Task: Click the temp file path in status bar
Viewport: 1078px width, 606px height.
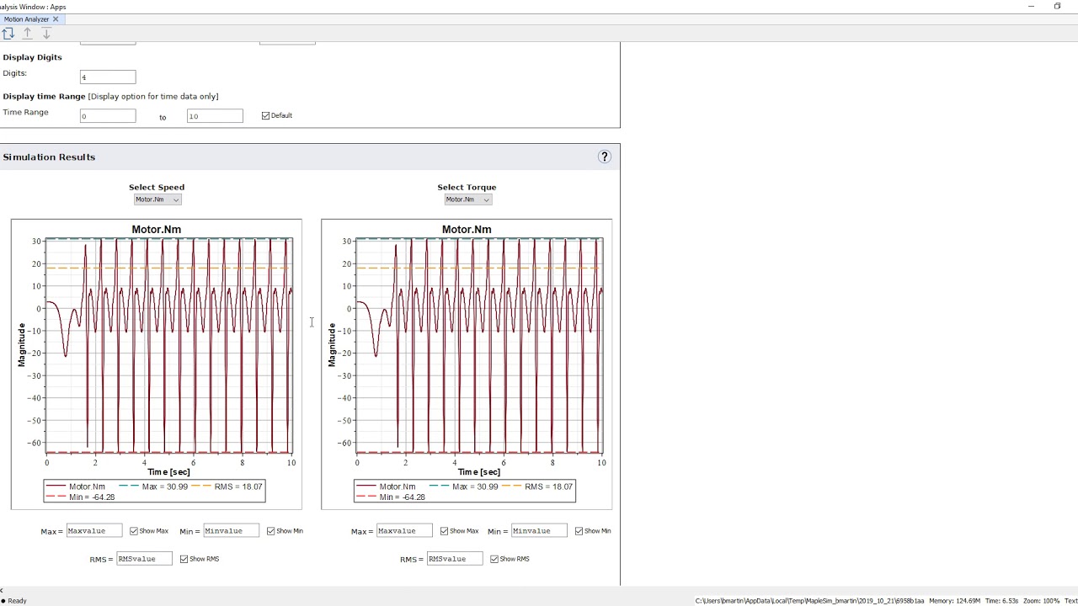Action: tap(809, 601)
